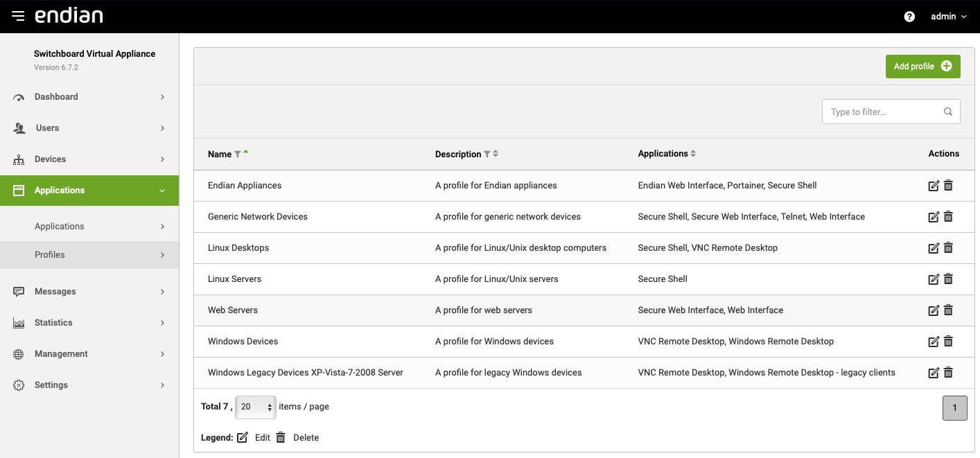Screen dimensions: 980x458
Task: Click the hamburger menu icon
Action: (18, 16)
